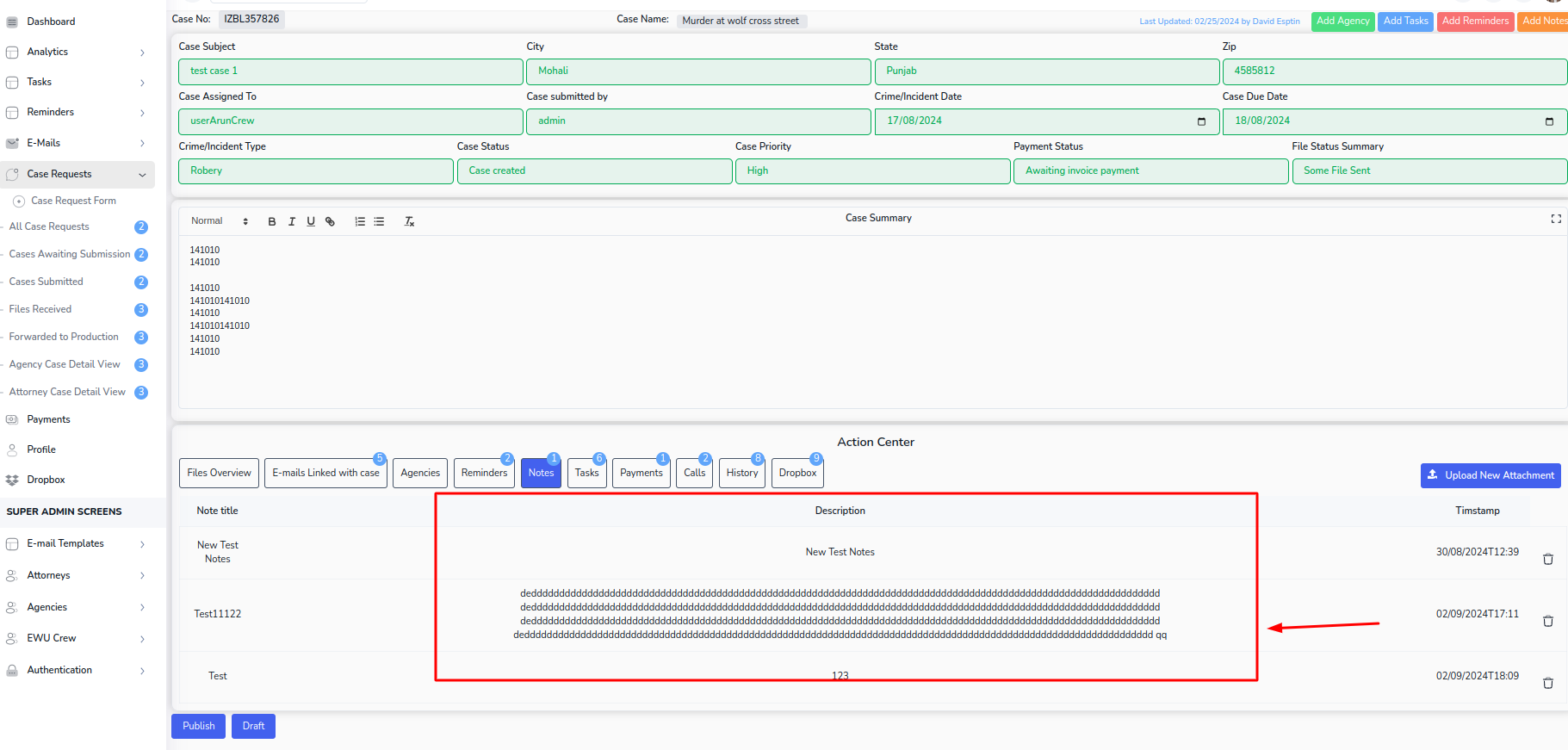This screenshot has width=1568, height=750.
Task: Select Normal text style dropdown
Action: coord(220,221)
